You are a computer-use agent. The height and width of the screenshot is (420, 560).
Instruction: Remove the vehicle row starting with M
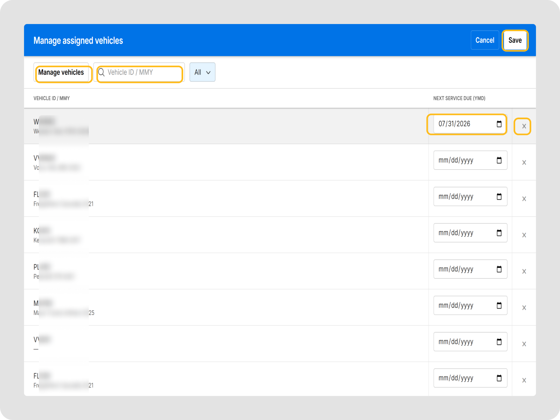pos(524,308)
